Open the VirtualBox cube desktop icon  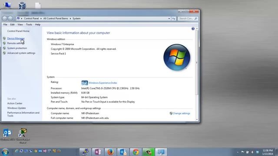(22, 5)
